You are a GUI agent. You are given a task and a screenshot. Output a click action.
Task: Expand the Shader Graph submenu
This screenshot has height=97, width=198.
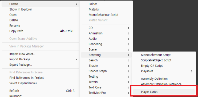tap(106, 71)
